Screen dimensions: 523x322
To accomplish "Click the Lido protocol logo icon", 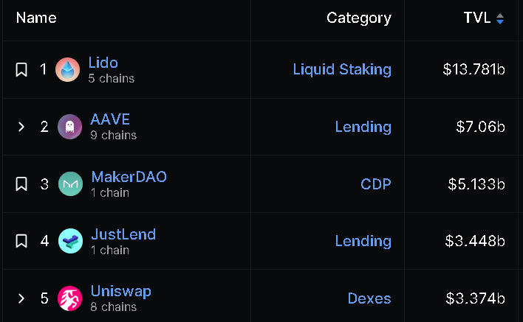I will click(67, 70).
